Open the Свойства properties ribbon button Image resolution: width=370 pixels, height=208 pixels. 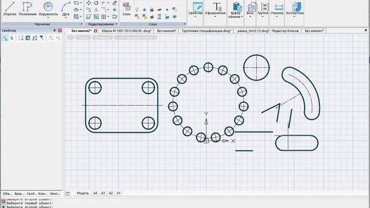[195, 9]
